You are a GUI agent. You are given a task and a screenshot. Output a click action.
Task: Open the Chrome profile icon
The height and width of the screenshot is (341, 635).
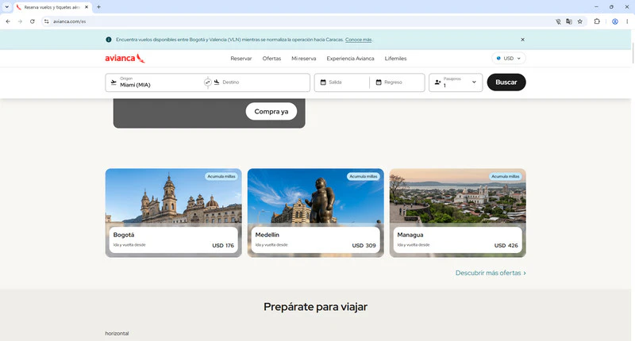point(614,21)
